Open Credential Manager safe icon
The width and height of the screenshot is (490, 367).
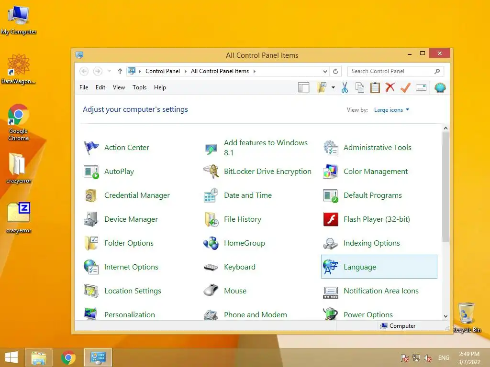[x=91, y=195]
